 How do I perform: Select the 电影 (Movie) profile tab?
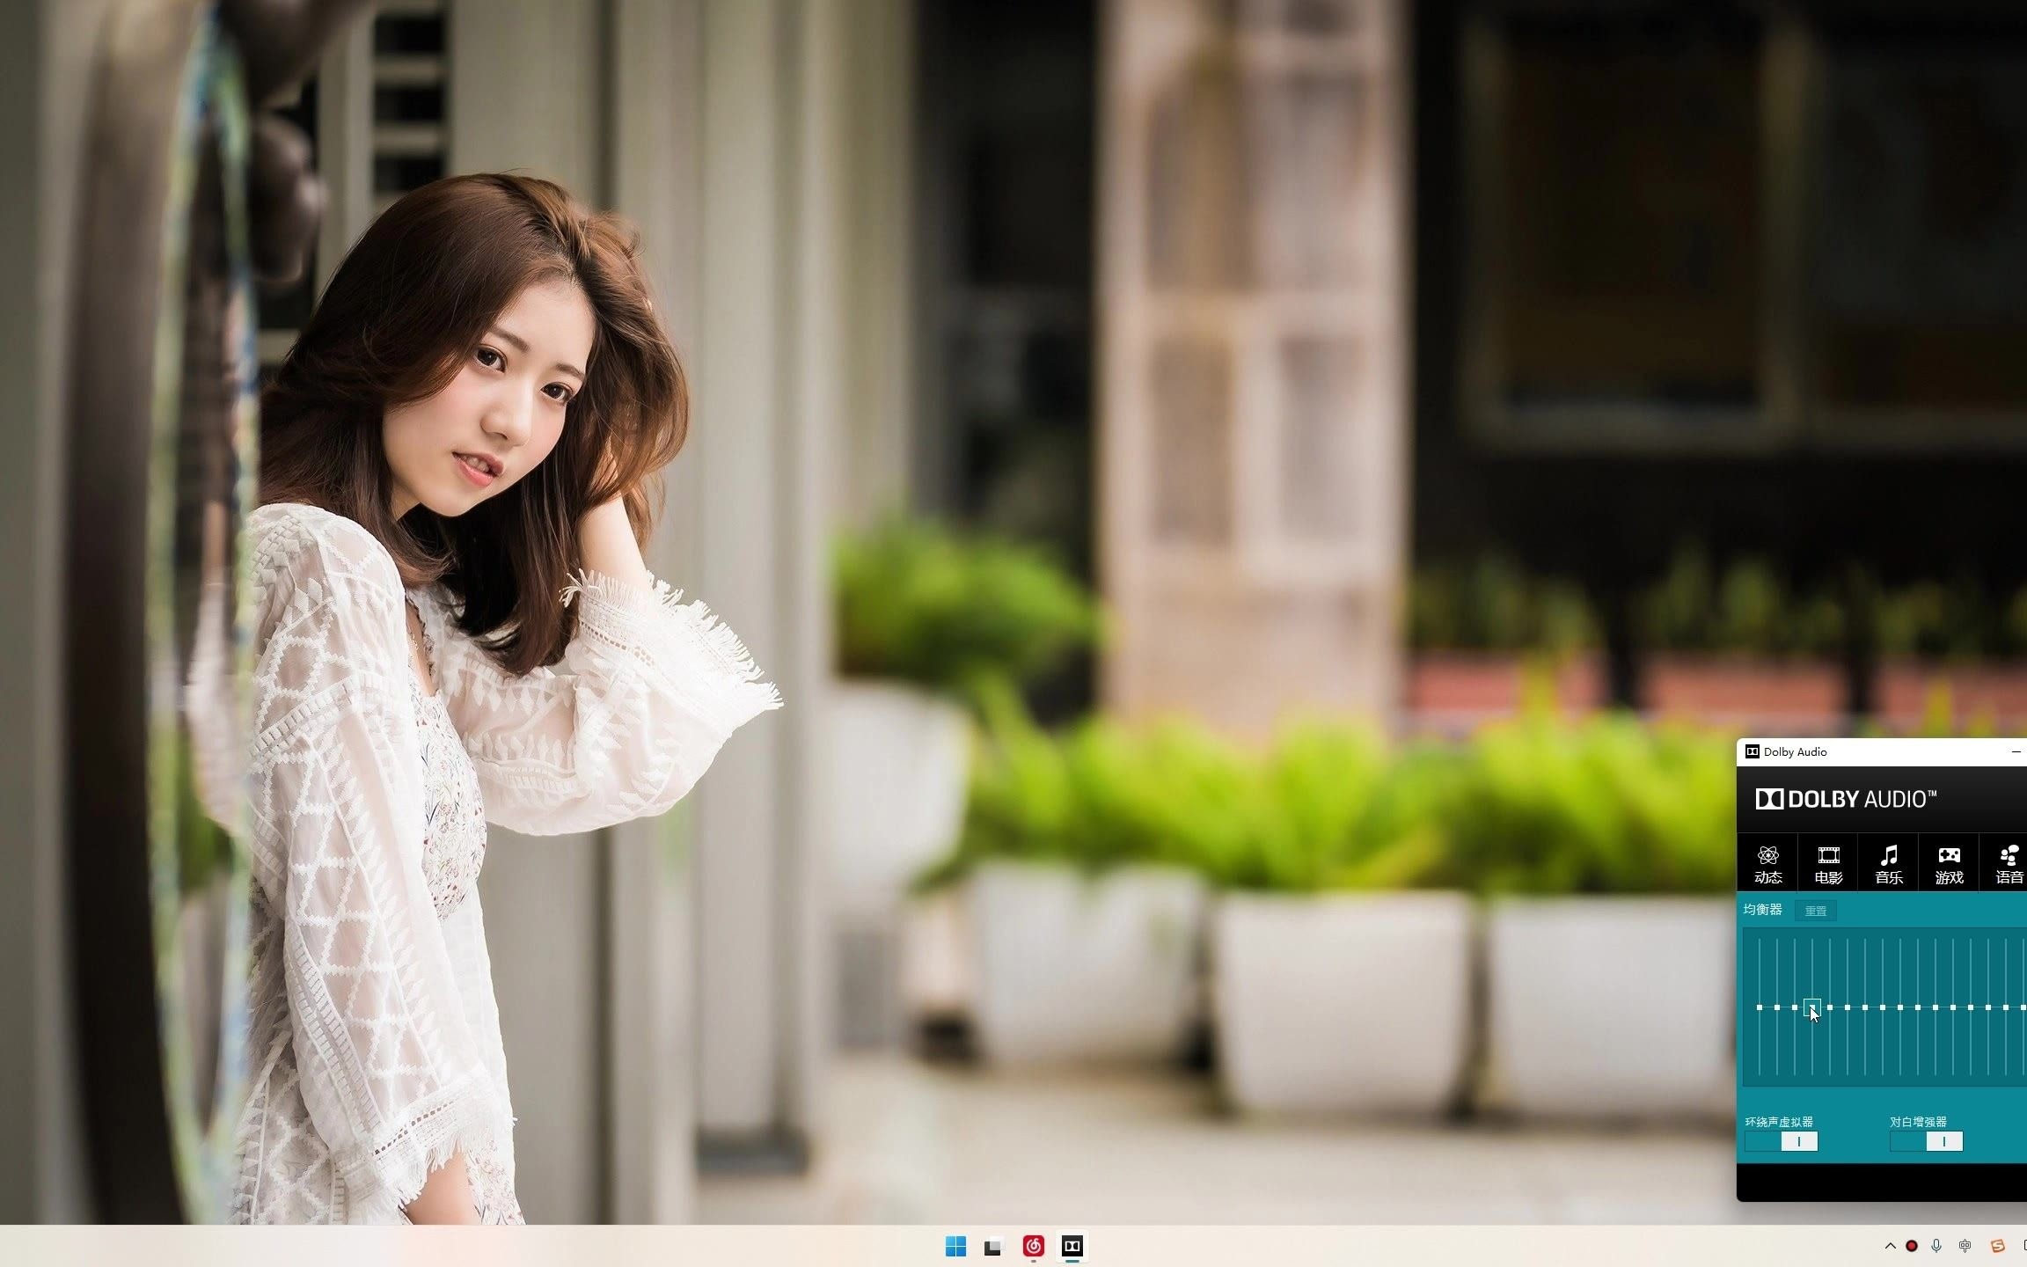pos(1828,862)
